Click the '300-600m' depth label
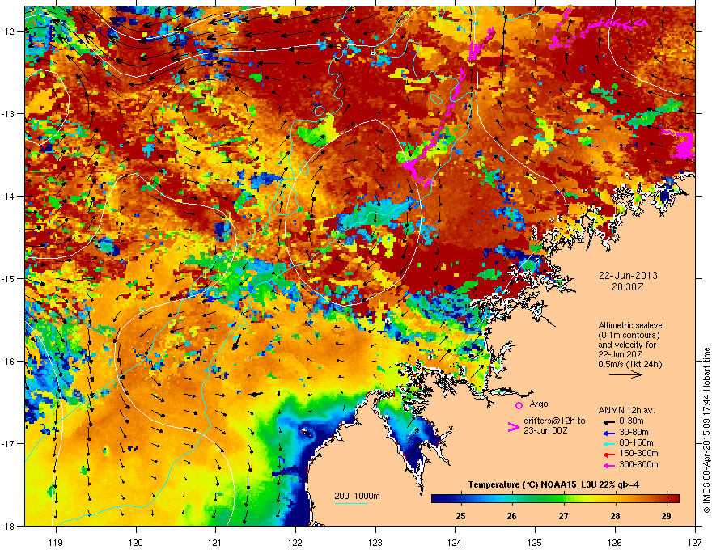Viewport: 712px width, 550px height. click(638, 465)
